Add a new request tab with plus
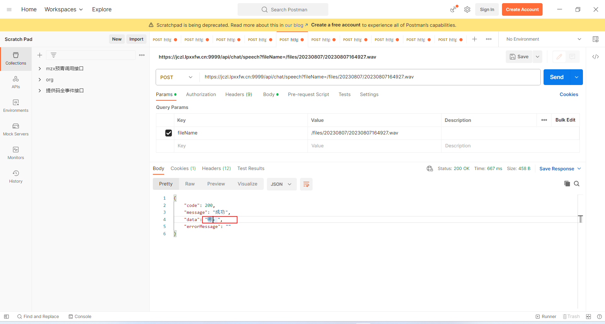Image resolution: width=605 pixels, height=324 pixels. pos(475,39)
